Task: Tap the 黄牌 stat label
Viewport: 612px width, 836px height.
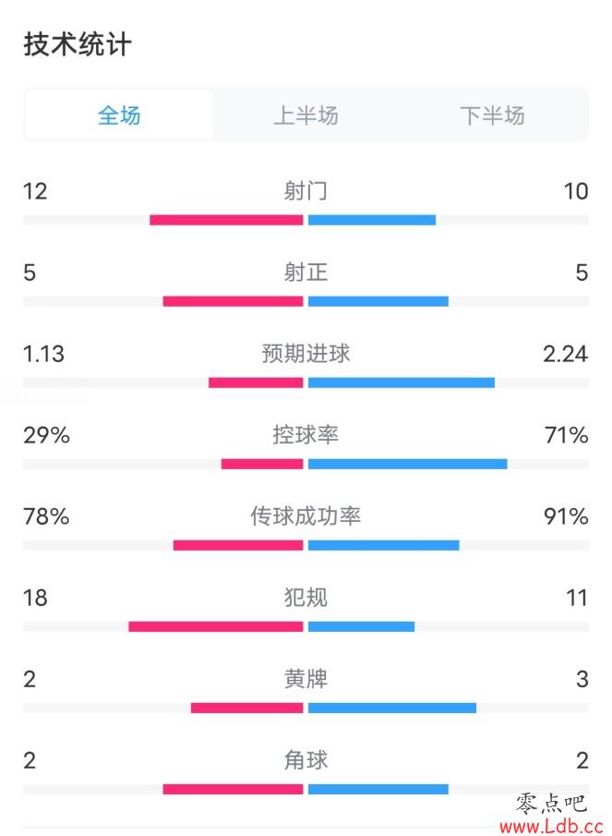Action: coord(306,679)
